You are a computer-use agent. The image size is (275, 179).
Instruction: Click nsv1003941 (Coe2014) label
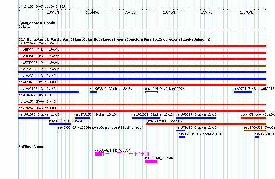pos(37,76)
